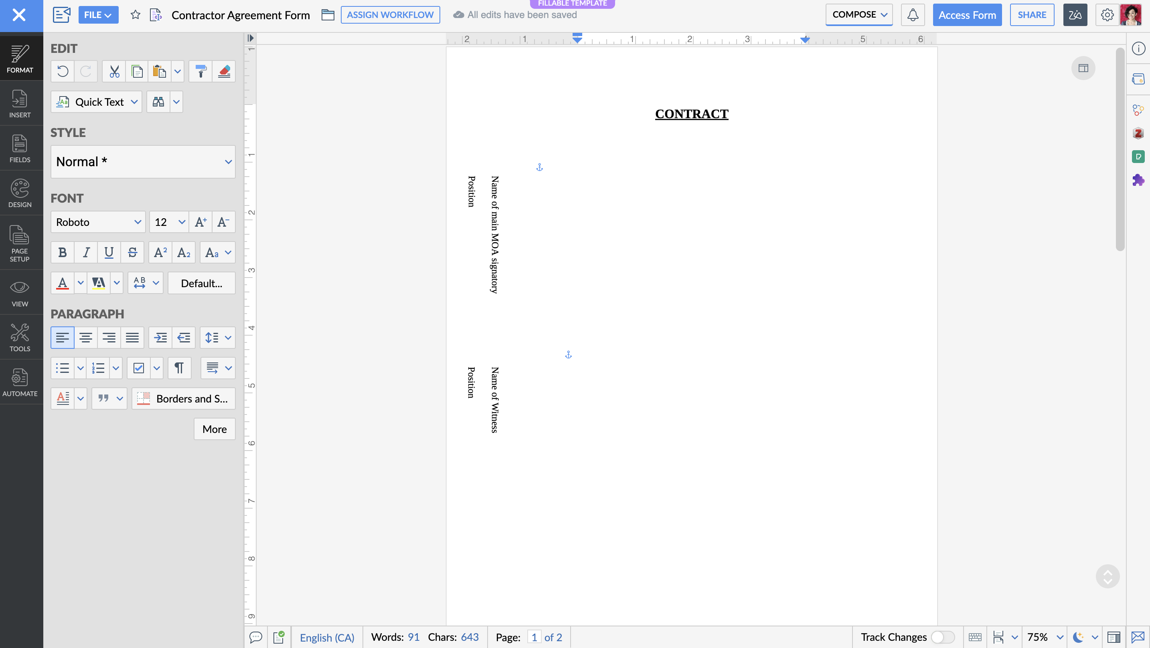Image resolution: width=1150 pixels, height=648 pixels.
Task: Switch to the INSERT sidebar tab
Action: tap(20, 103)
